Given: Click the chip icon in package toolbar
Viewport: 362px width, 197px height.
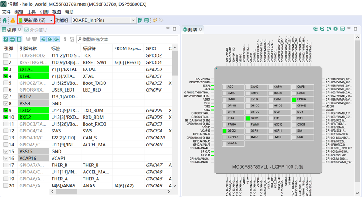Looking at the screenshot, I should 336,29.
